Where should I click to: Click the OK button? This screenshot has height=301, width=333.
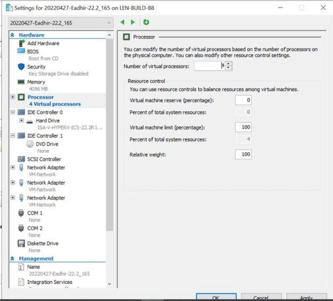click(216, 297)
